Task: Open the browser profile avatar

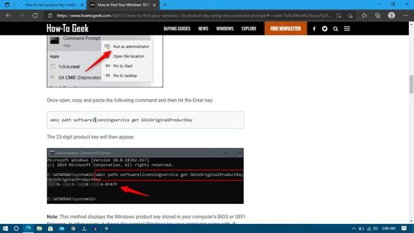Action: point(391,16)
